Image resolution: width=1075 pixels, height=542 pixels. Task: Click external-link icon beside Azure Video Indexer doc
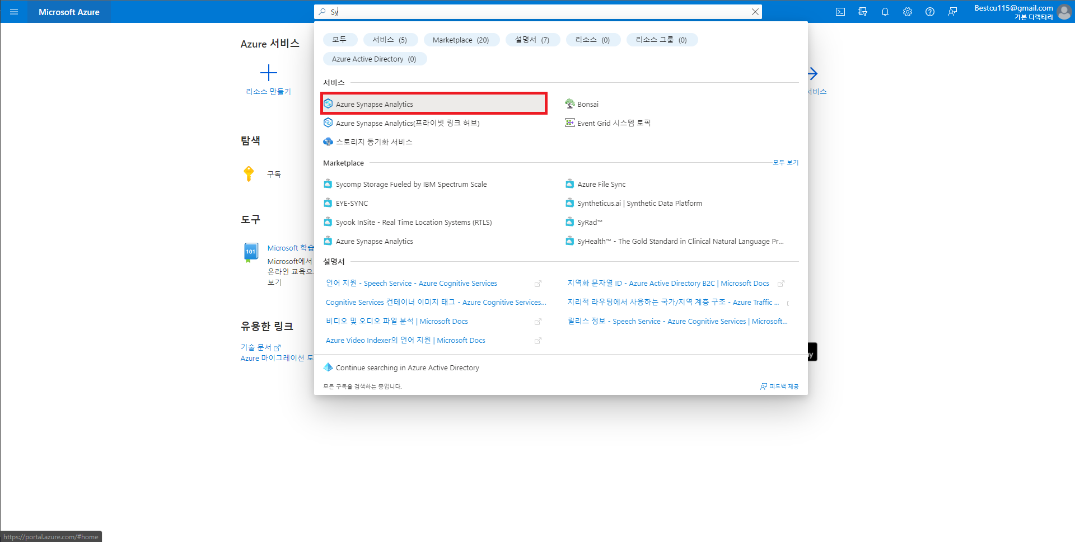point(538,341)
